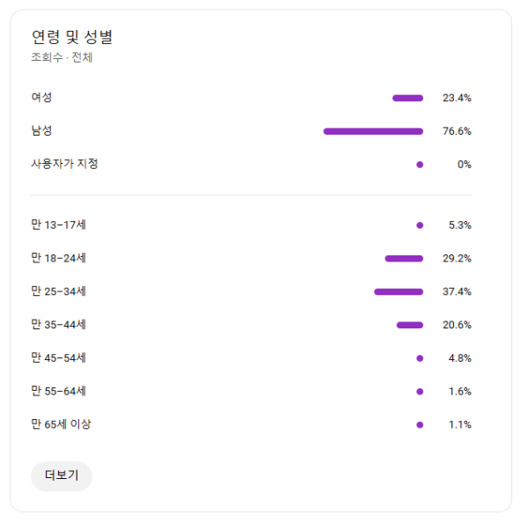Screen dimensions: 528x523
Task: Click the 조회수 · 전체 subtitle
Action: click(x=62, y=58)
